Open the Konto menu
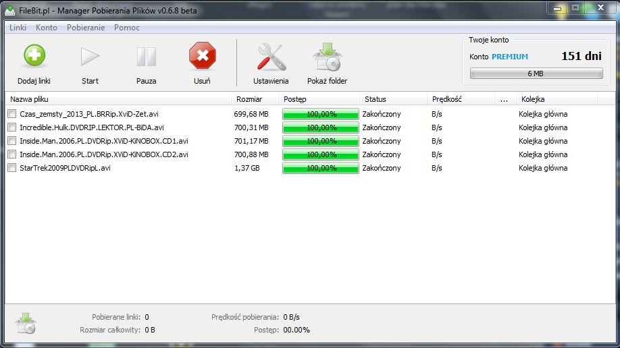 click(x=46, y=27)
